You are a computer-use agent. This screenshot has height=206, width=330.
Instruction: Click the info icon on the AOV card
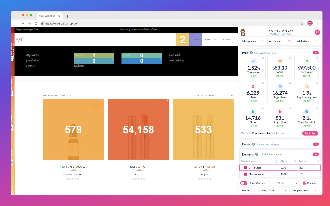point(290,58)
